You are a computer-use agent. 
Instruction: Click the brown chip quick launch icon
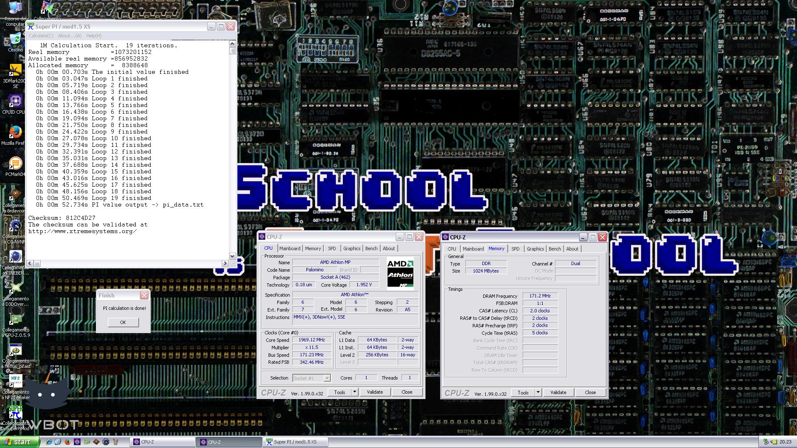(x=96, y=442)
